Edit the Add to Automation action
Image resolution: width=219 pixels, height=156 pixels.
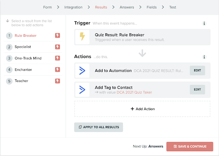pyautogui.click(x=197, y=71)
